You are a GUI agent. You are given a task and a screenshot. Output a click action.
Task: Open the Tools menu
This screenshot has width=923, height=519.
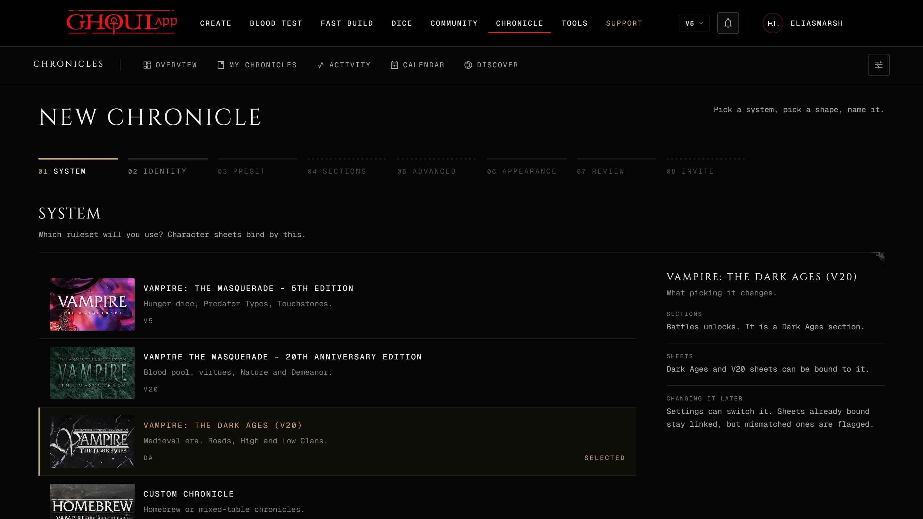574,23
